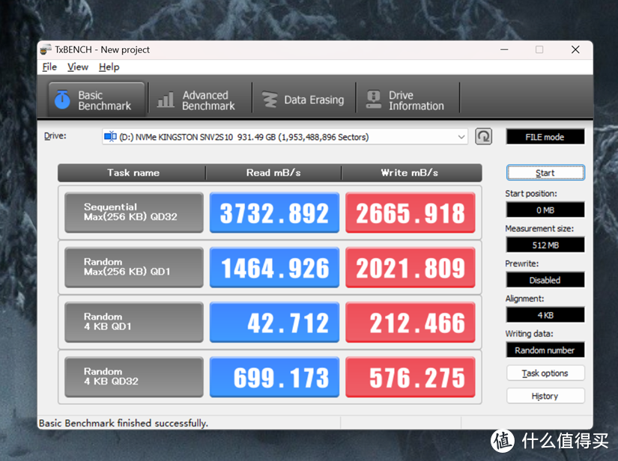
Task: Change the Start position 0 MB value
Action: click(545, 210)
